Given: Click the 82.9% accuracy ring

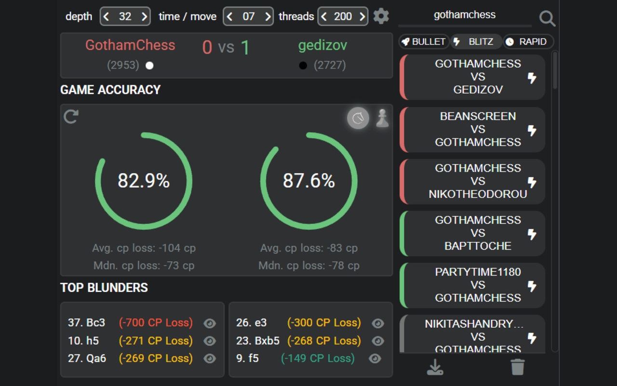Looking at the screenshot, I should [144, 181].
